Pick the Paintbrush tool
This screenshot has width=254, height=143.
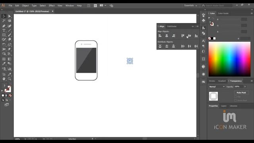10,35
